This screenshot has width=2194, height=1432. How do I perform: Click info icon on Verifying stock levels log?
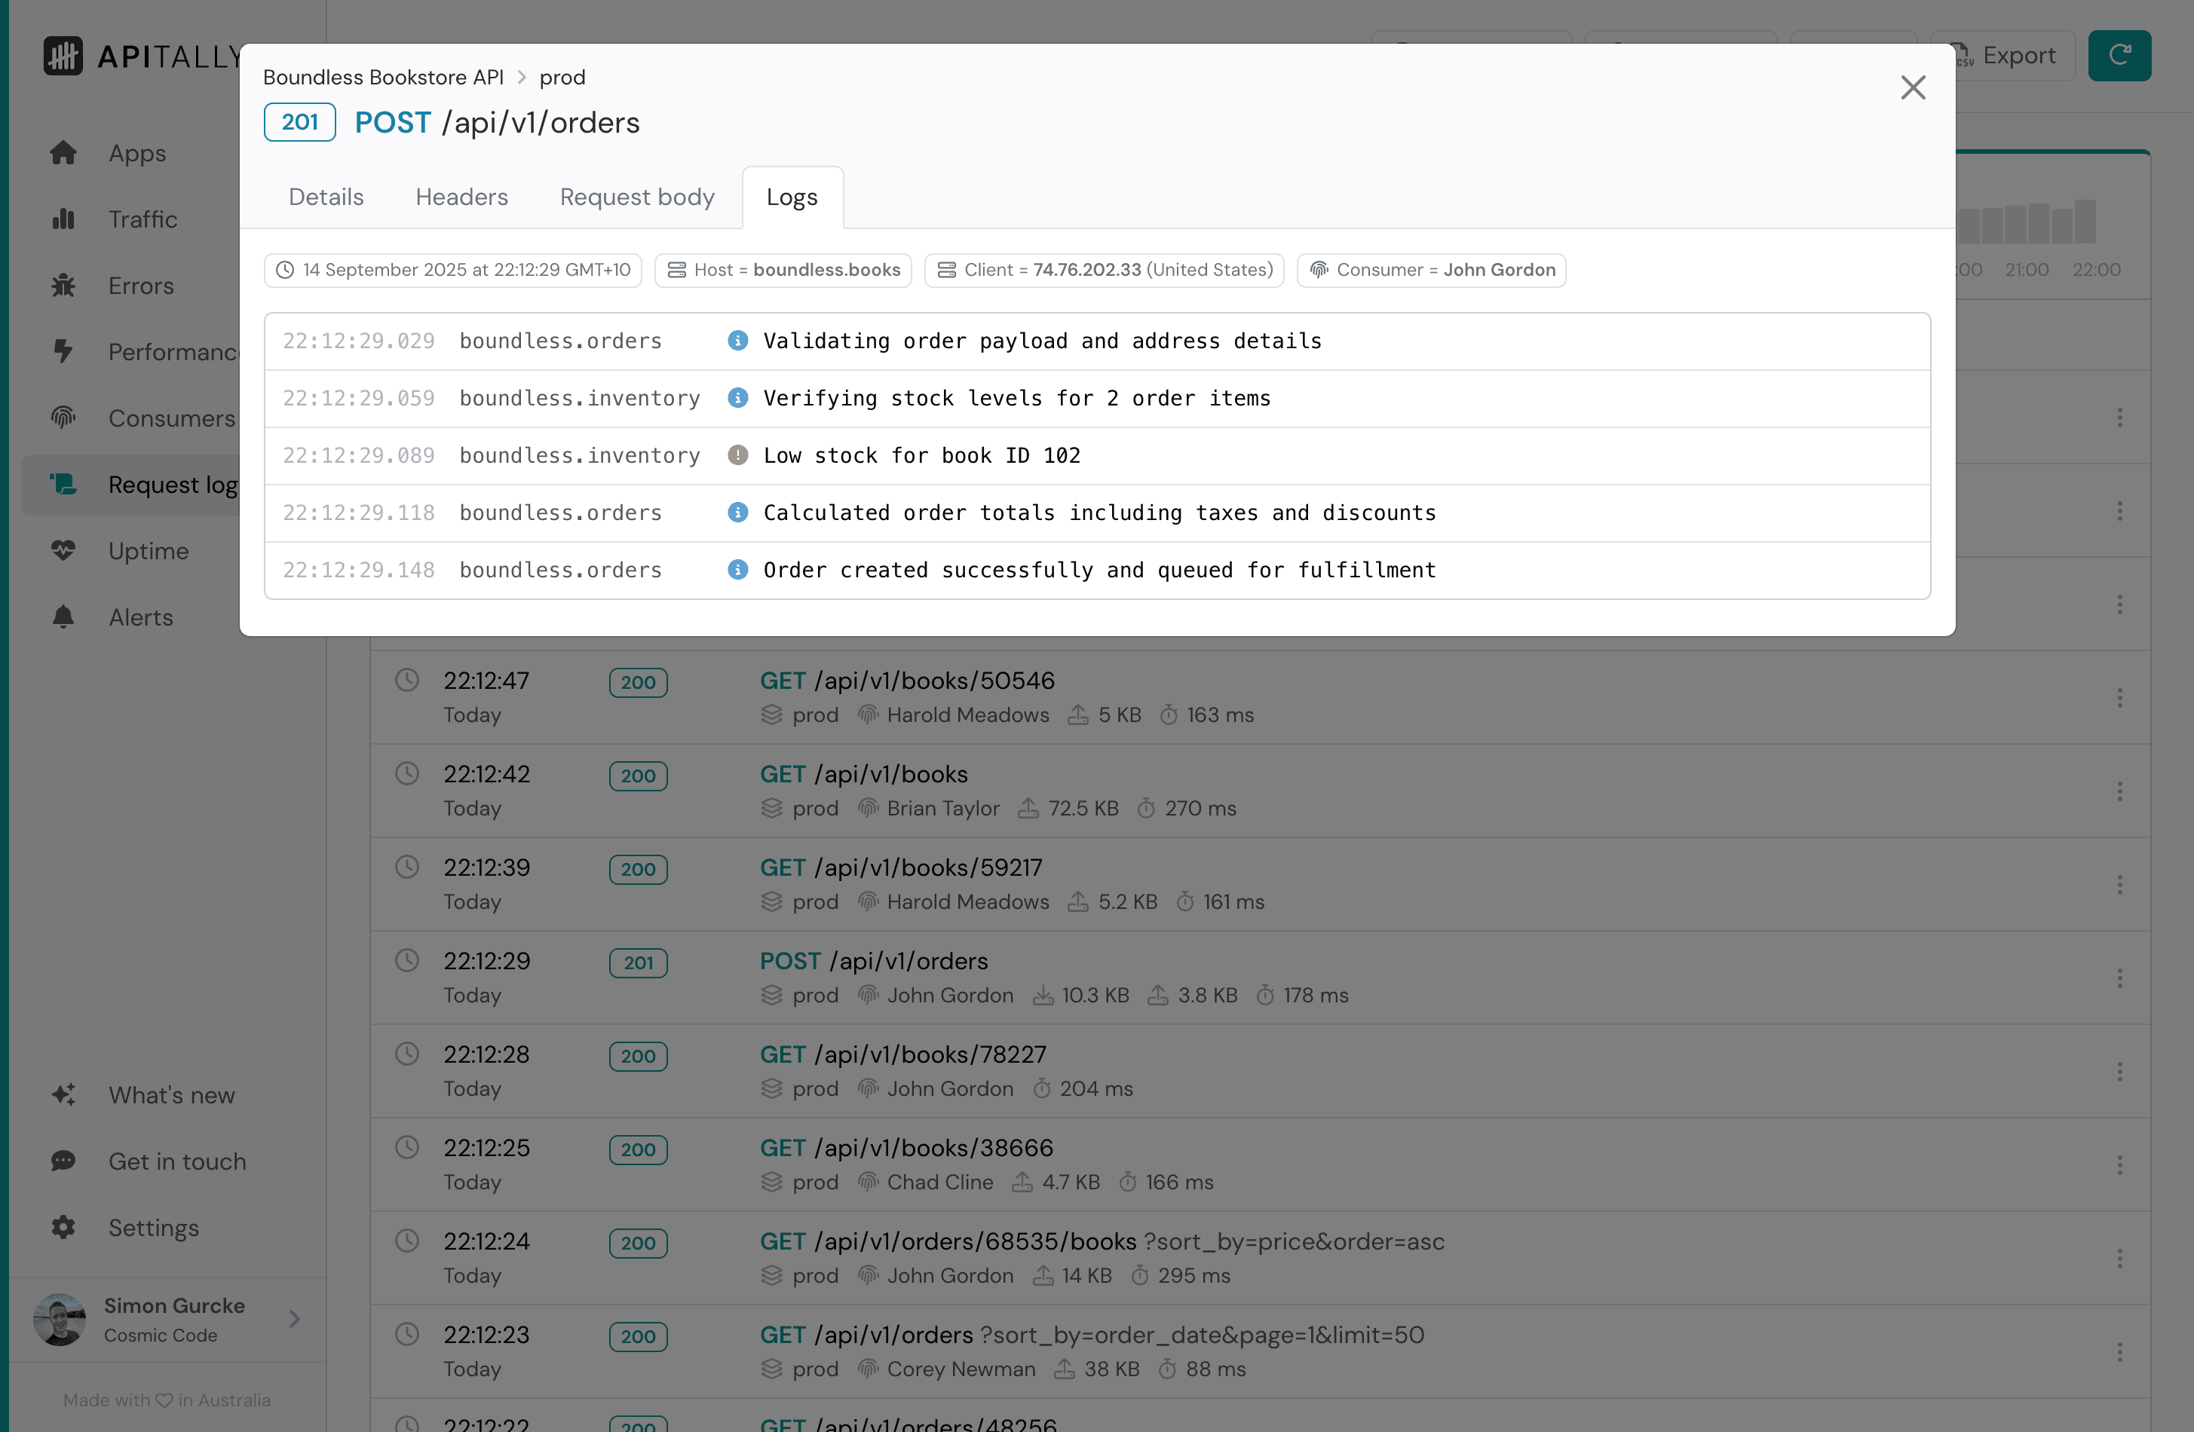click(737, 398)
